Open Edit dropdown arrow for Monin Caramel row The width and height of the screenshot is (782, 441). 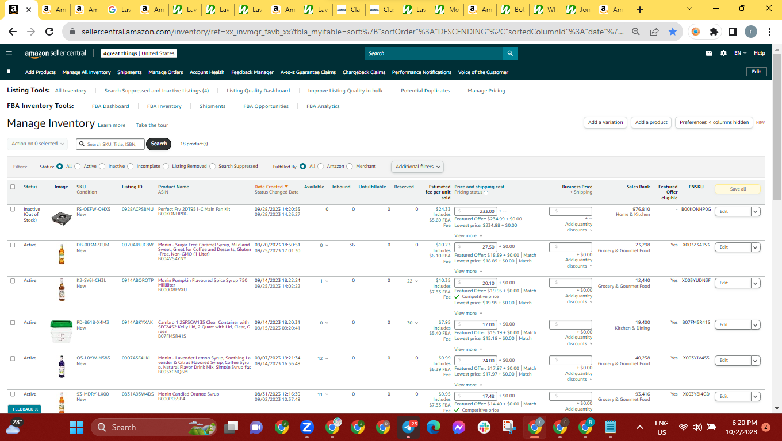(756, 247)
